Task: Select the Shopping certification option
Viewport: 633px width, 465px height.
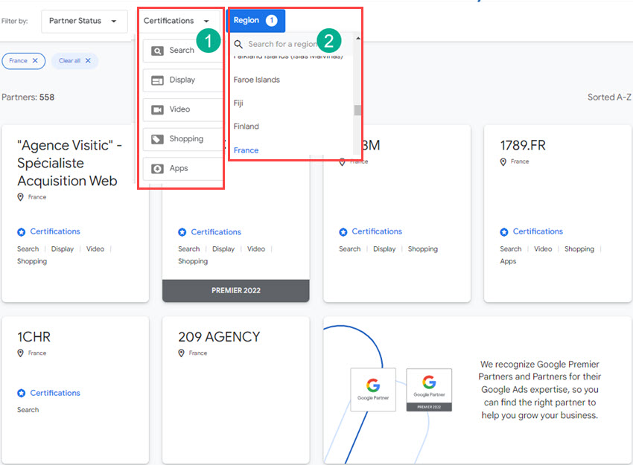Action: point(182,139)
